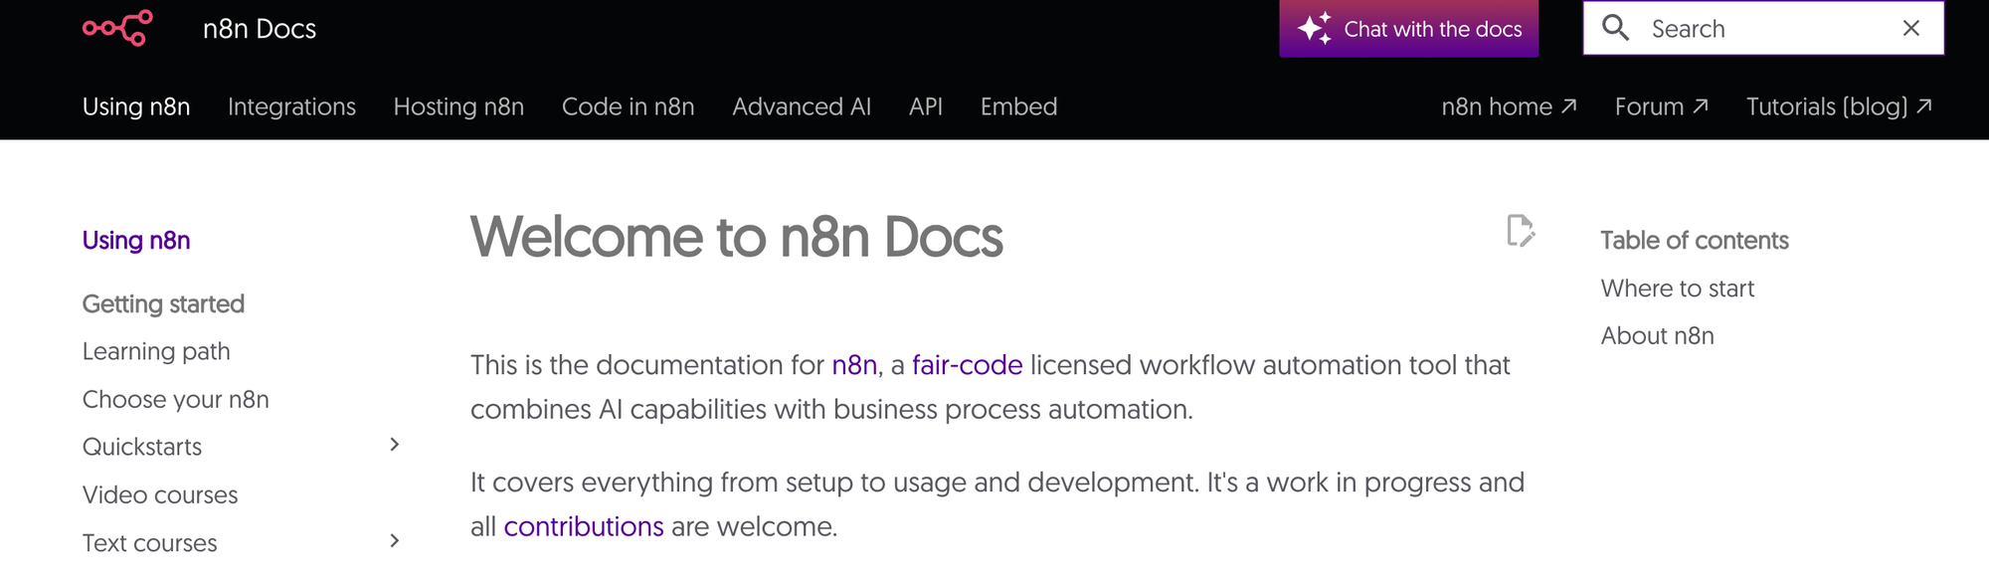Expand the Quickstarts section chevron
Screen dimensions: 1989x584
click(x=395, y=445)
